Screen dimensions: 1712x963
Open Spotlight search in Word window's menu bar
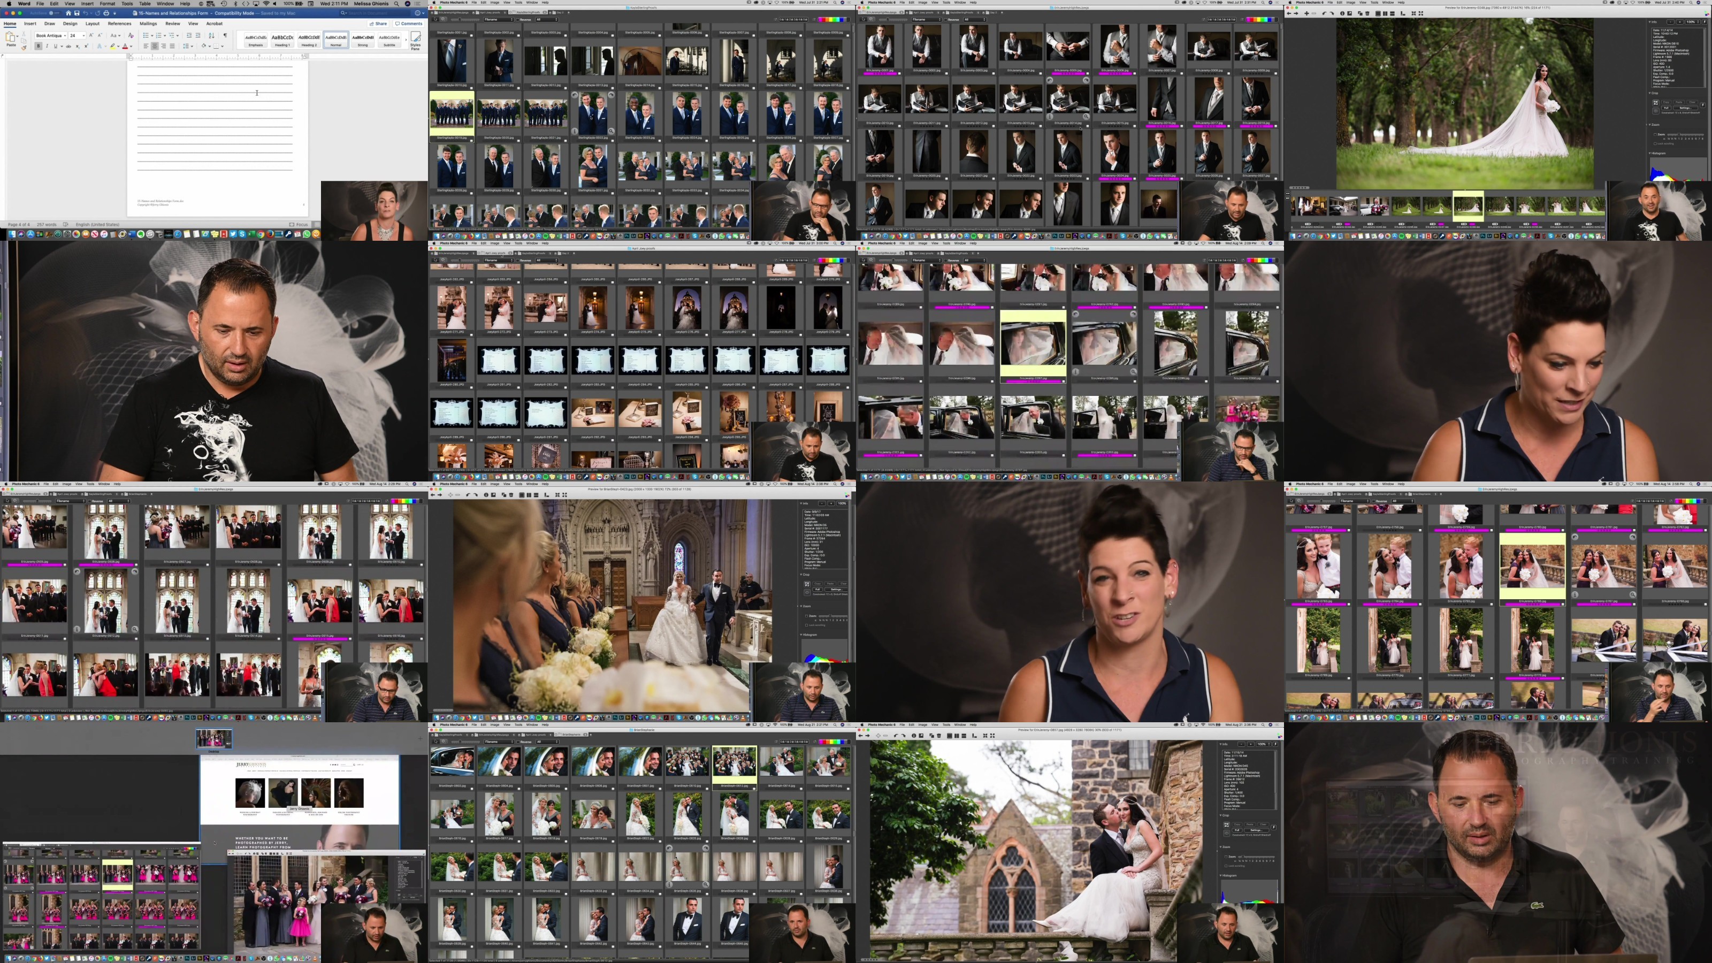tap(397, 3)
